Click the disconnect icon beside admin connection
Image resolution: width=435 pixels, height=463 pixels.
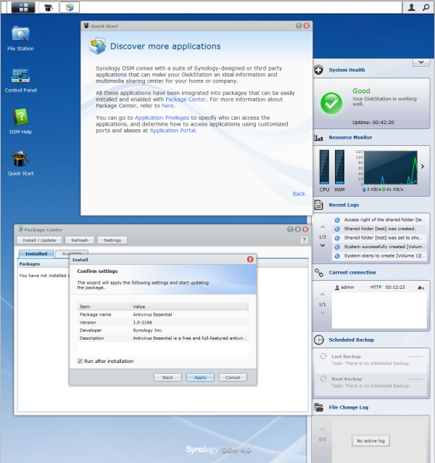click(420, 288)
